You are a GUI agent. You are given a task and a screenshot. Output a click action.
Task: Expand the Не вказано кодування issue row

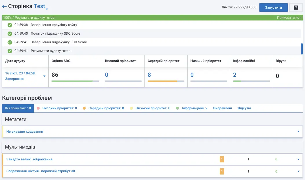coord(298,131)
